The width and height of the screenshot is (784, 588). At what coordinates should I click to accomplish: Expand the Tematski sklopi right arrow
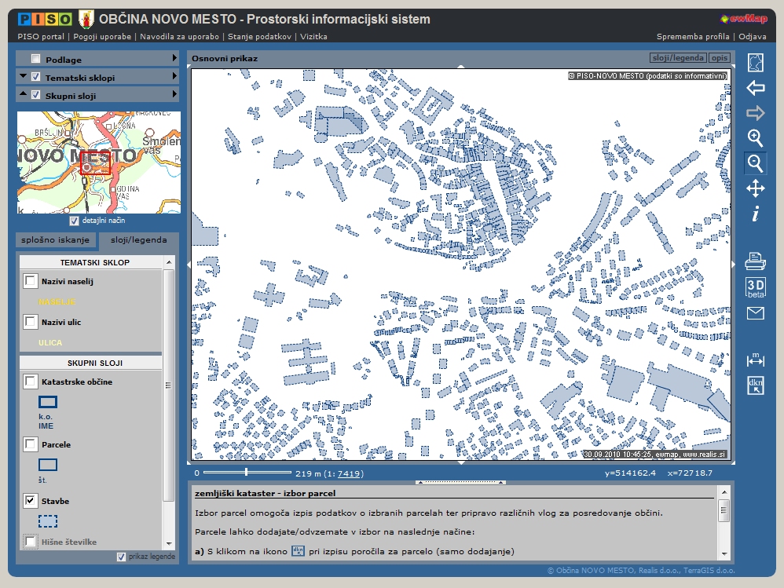174,77
